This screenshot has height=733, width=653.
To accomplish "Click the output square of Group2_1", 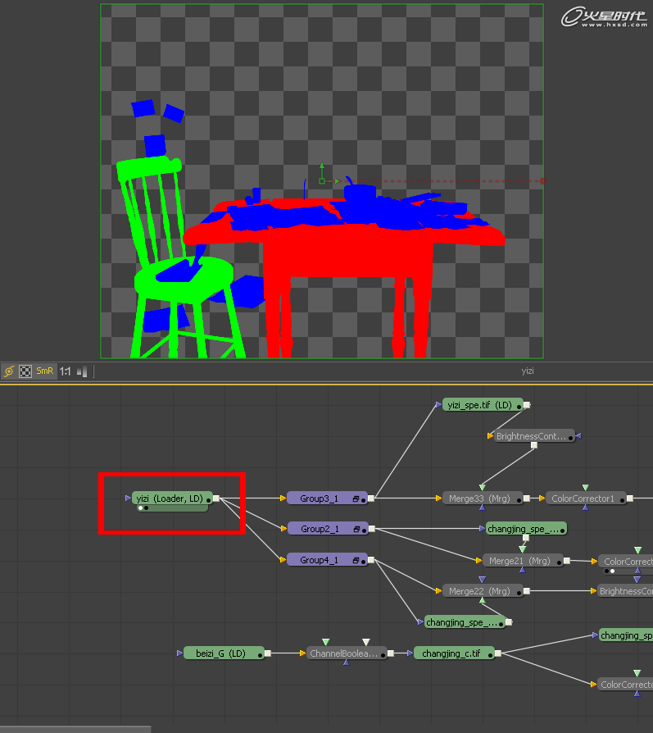I will (372, 529).
